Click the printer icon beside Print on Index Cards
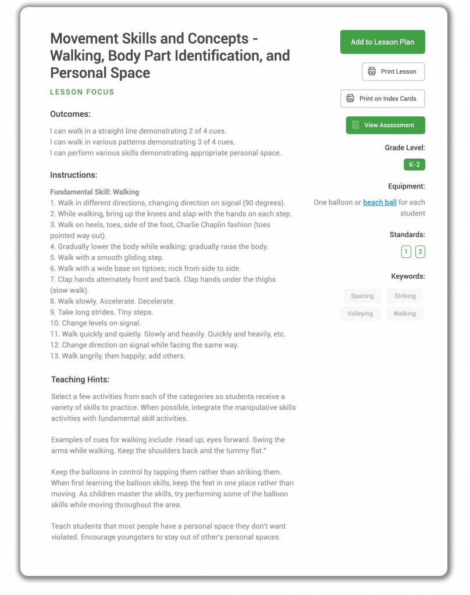 coord(350,98)
